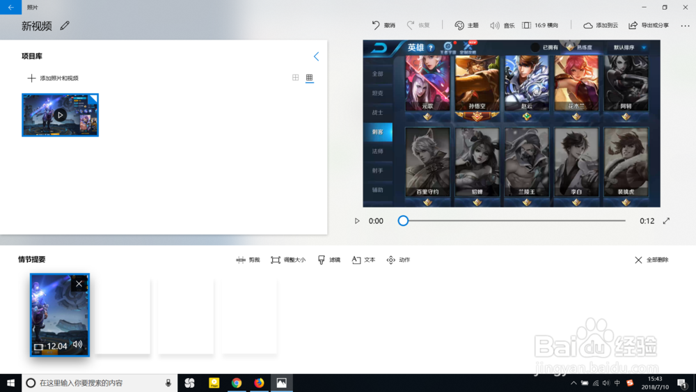Image resolution: width=696 pixels, height=392 pixels.
Task: Collapse the project library panel chevron
Action: (x=316, y=56)
